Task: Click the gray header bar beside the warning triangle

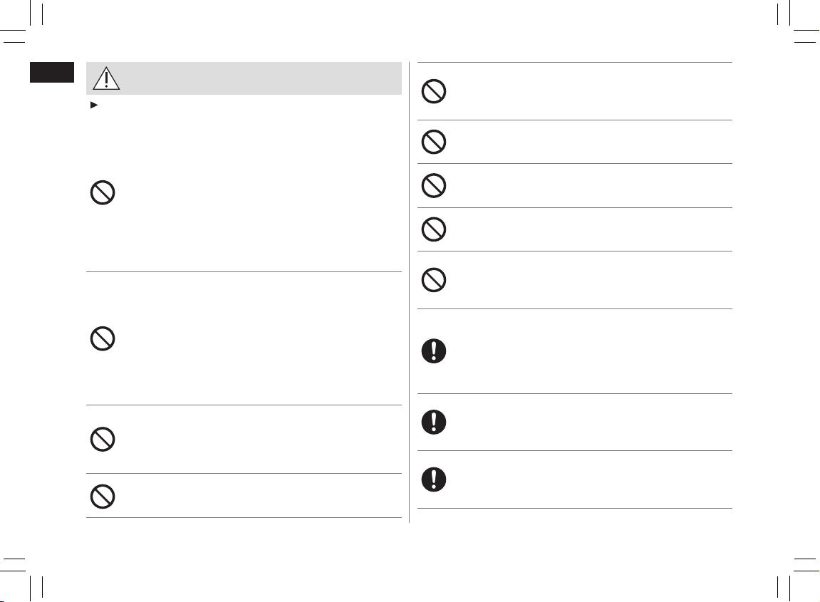Action: pos(256,78)
